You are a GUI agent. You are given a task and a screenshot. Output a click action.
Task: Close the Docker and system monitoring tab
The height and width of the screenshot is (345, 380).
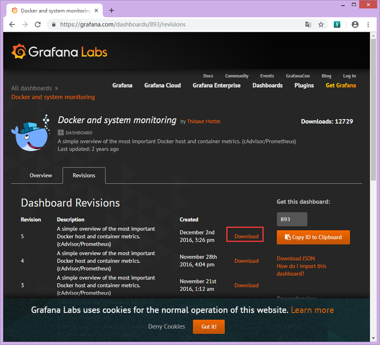tap(96, 11)
